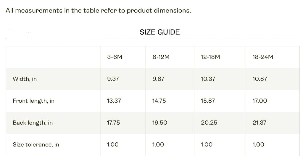Click size tolerance 1.00 under 12-18M
Screen dimensions: 303x161
(207, 144)
